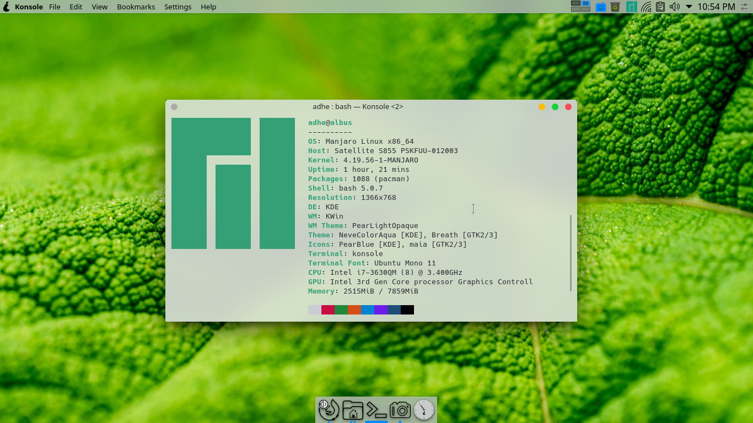This screenshot has width=753, height=423.
Task: Click the highlighted active desktop in the pager
Action: pyautogui.click(x=585, y=4)
